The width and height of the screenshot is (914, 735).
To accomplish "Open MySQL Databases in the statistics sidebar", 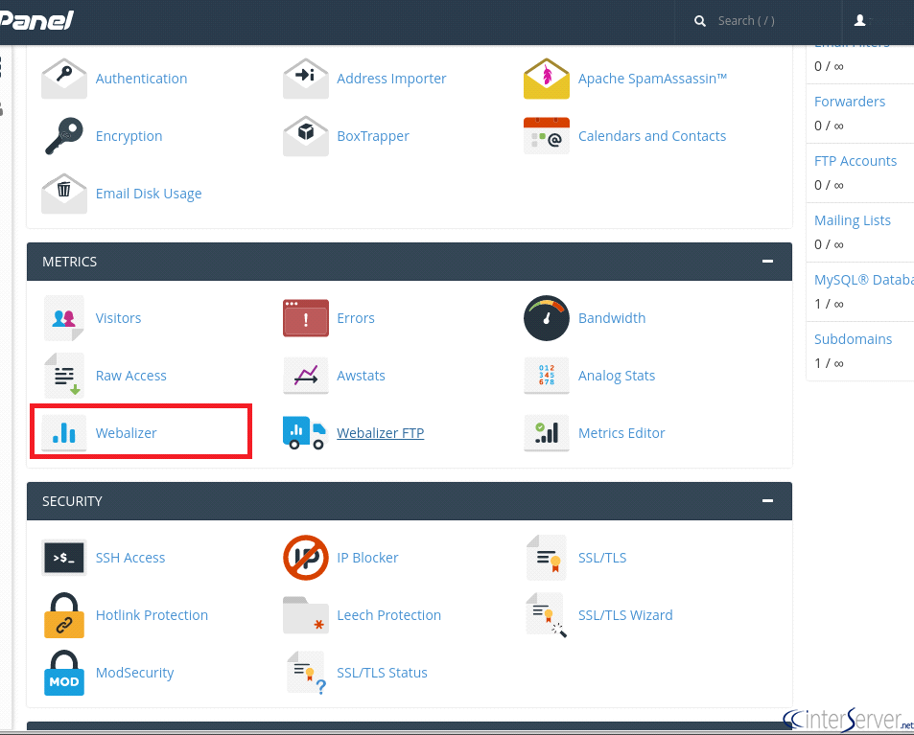I will (x=864, y=280).
